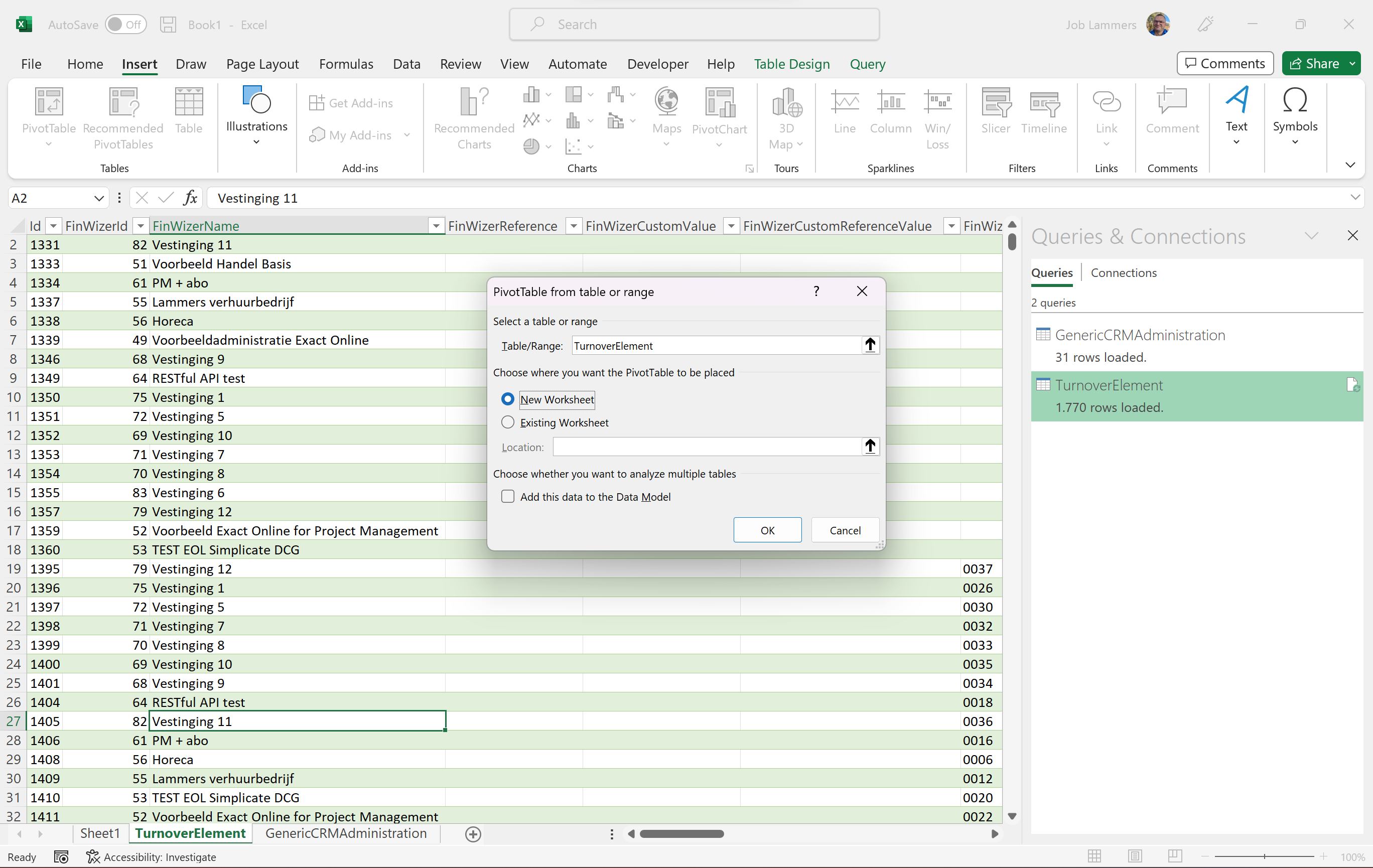Viewport: 1373px width, 868px height.
Task: Insert a Win/Loss sparkline
Action: [937, 118]
